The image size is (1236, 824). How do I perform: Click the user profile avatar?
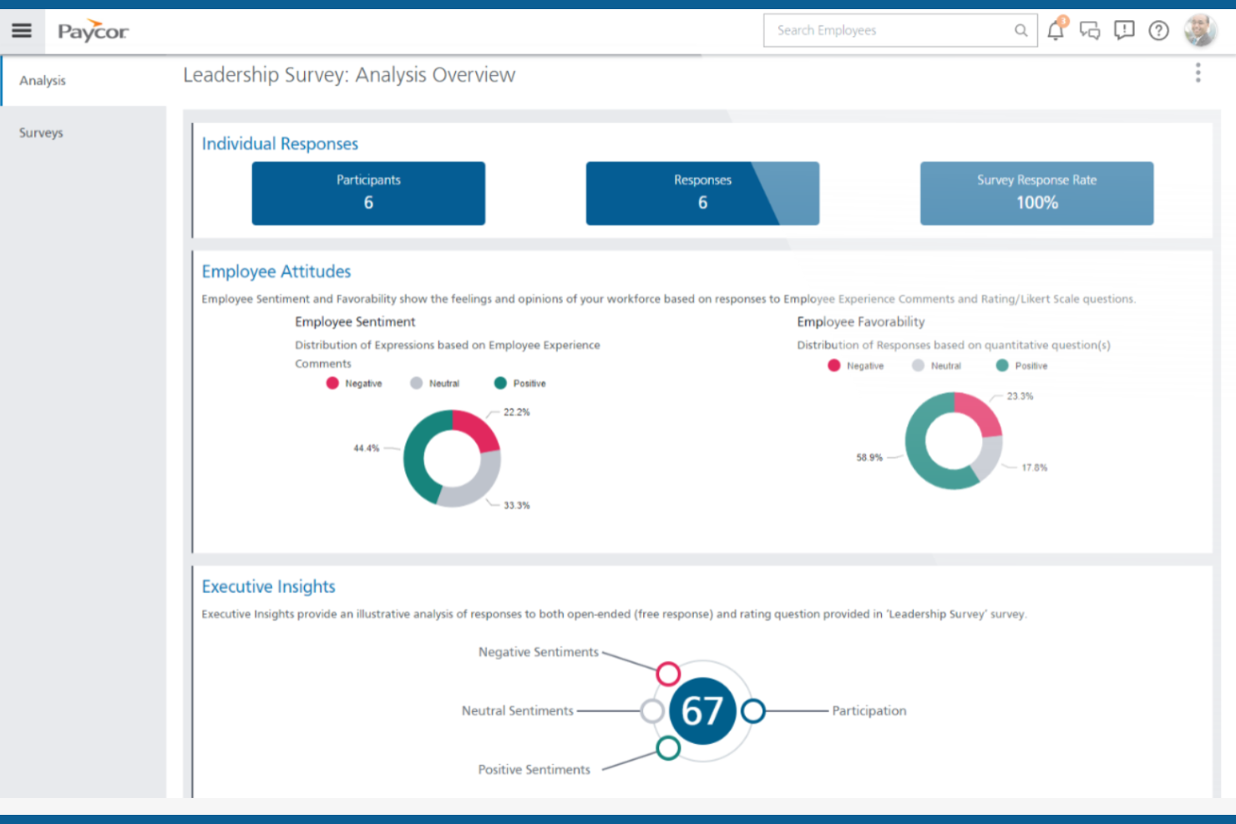click(x=1200, y=30)
